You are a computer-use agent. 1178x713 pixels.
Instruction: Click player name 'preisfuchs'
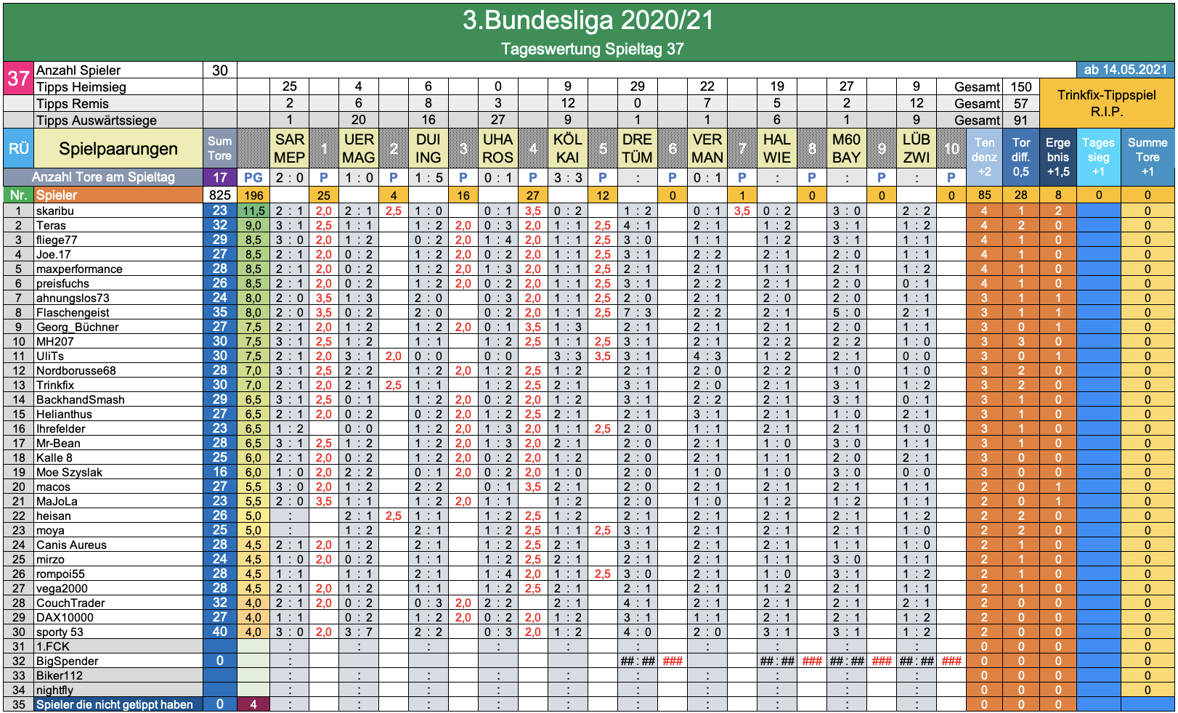[62, 283]
